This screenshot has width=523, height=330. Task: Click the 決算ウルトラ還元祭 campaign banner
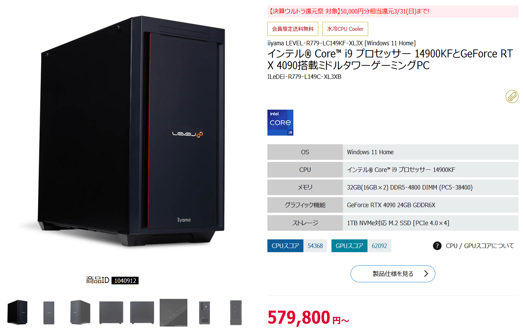(393, 11)
